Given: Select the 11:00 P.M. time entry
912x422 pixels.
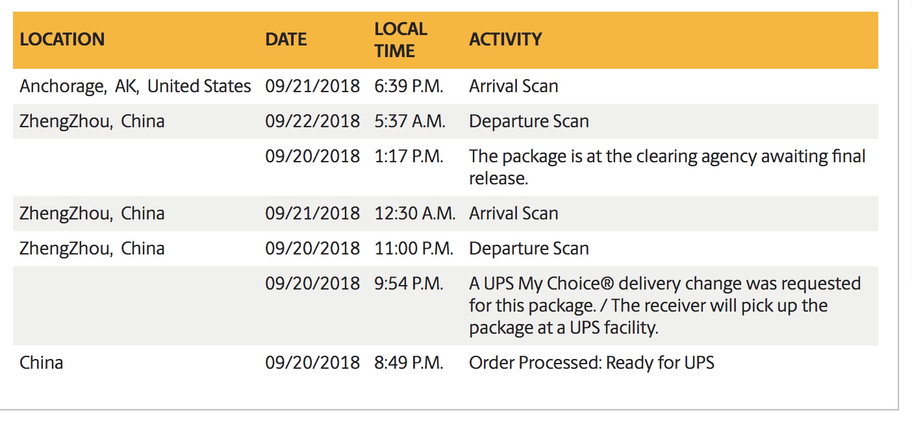Looking at the screenshot, I should (414, 249).
